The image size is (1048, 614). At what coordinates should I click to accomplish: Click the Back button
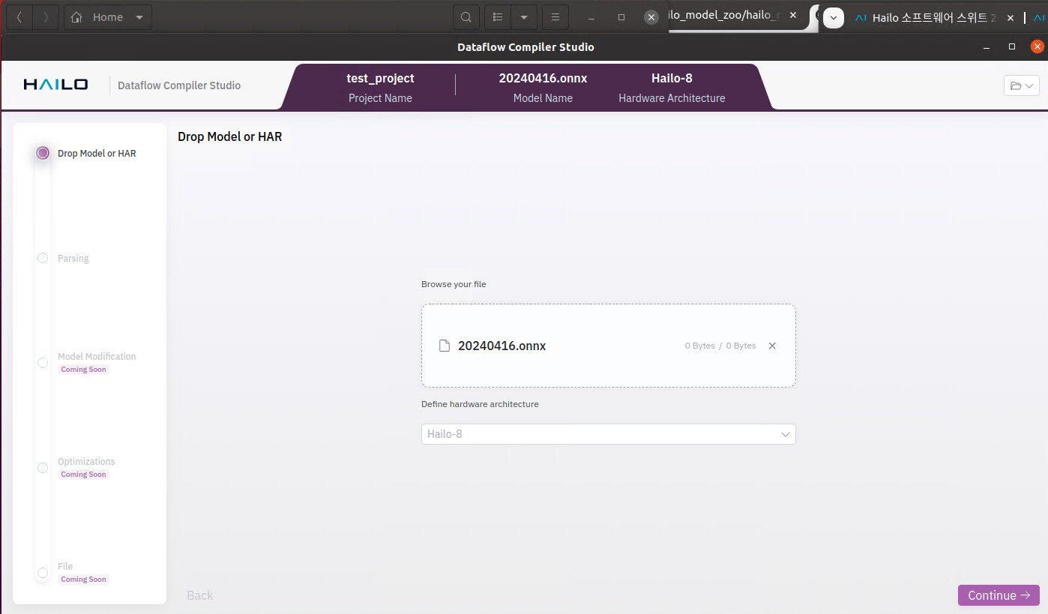199,595
